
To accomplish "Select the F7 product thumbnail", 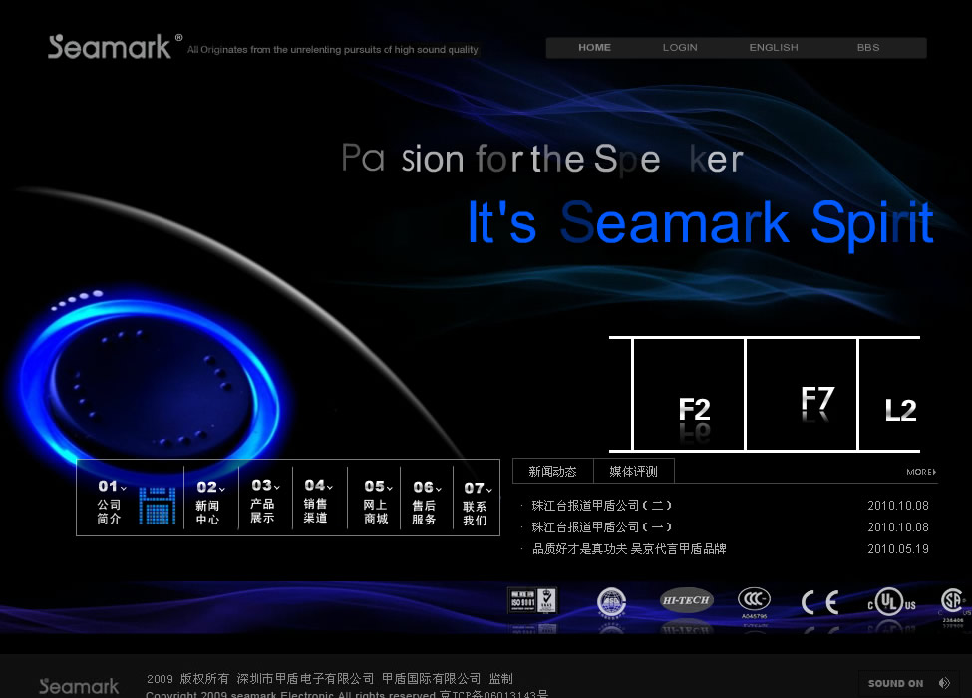I will pos(802,394).
